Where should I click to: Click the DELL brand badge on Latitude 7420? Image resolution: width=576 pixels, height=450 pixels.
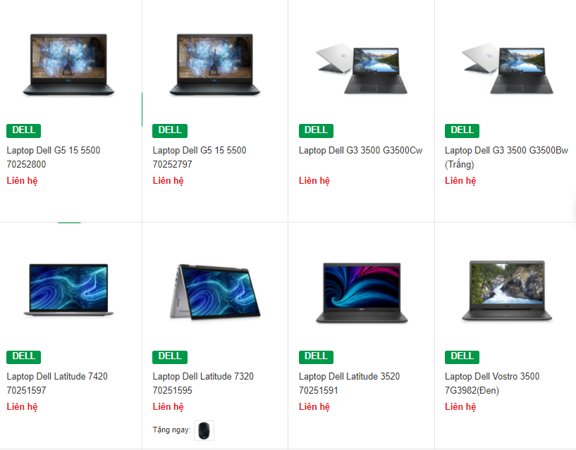23,357
